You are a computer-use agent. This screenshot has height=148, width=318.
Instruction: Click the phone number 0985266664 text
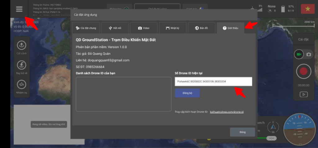coord(95,67)
